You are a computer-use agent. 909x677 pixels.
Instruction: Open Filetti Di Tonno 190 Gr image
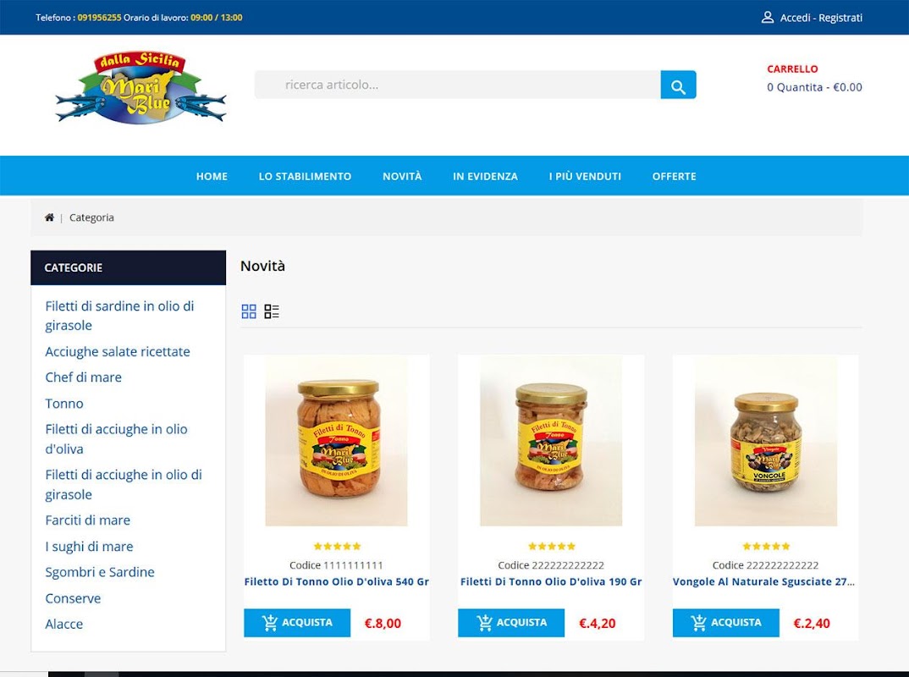pyautogui.click(x=551, y=441)
